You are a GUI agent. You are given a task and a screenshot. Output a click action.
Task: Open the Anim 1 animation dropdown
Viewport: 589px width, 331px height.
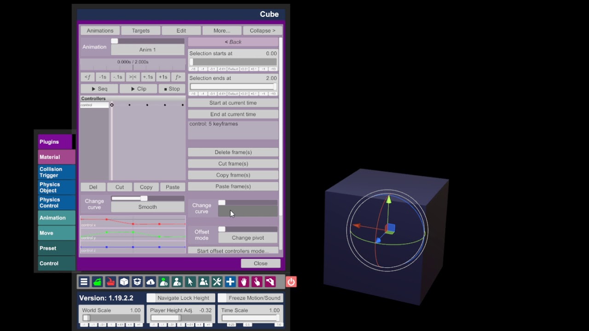[148, 50]
